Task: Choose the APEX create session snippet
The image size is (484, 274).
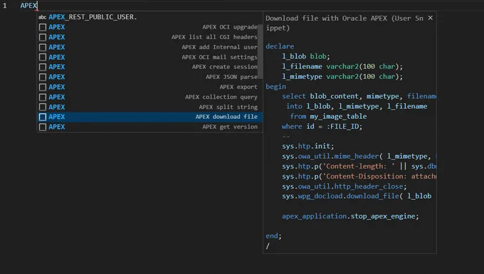Action: [x=150, y=67]
